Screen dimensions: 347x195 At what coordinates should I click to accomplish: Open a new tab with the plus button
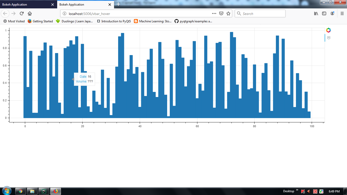pos(118,4)
